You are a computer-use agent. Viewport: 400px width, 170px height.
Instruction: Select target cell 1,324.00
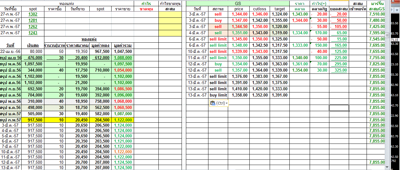[280, 14]
